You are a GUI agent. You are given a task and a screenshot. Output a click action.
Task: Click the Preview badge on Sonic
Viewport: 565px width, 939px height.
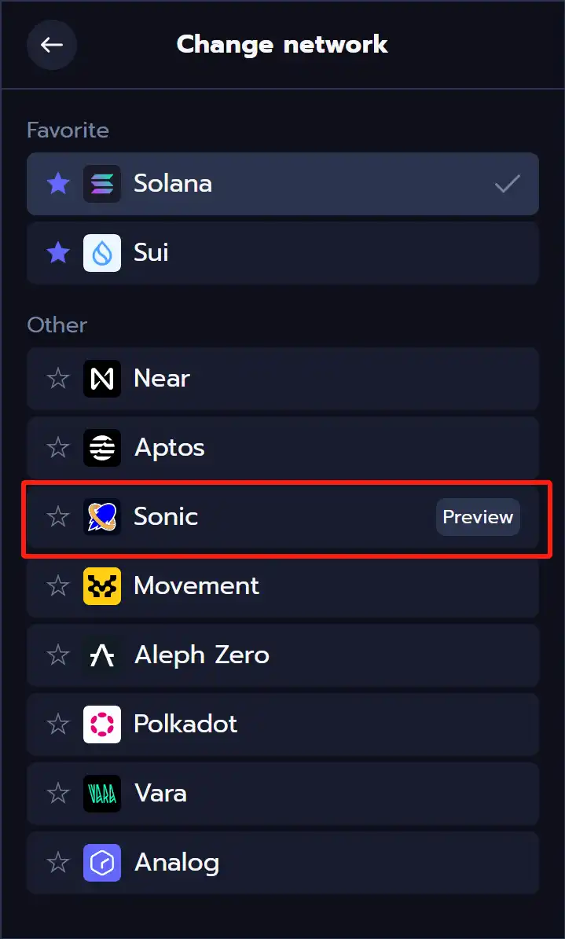478,517
